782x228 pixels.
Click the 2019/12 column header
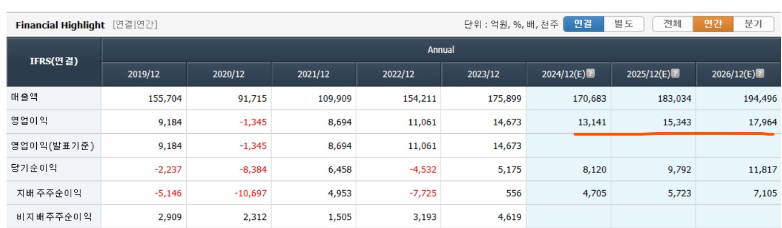[x=144, y=74]
